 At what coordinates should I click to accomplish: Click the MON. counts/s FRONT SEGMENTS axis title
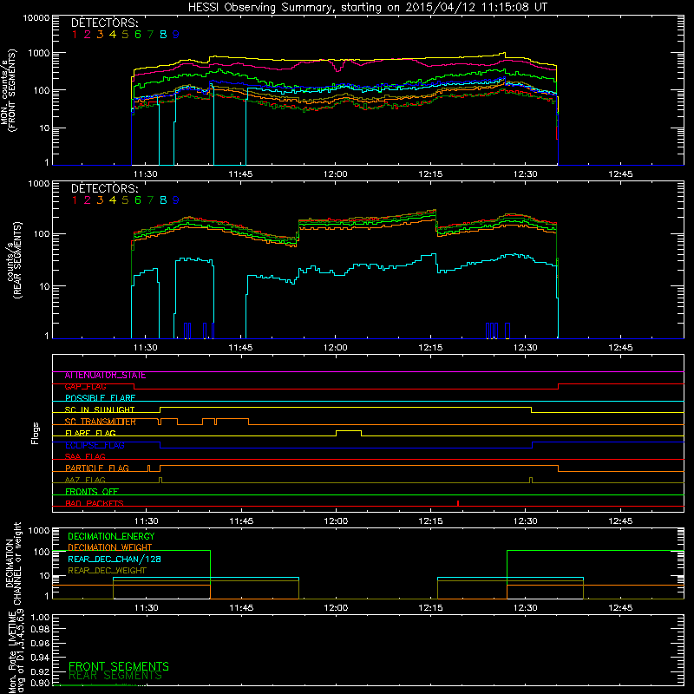point(8,90)
